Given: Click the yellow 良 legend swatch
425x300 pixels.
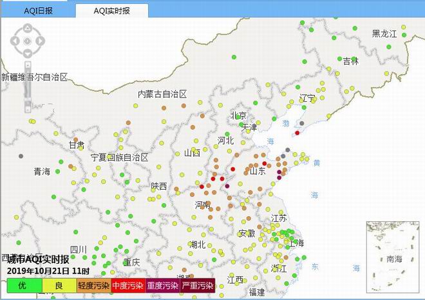Looking at the screenshot, I should coord(59,285).
